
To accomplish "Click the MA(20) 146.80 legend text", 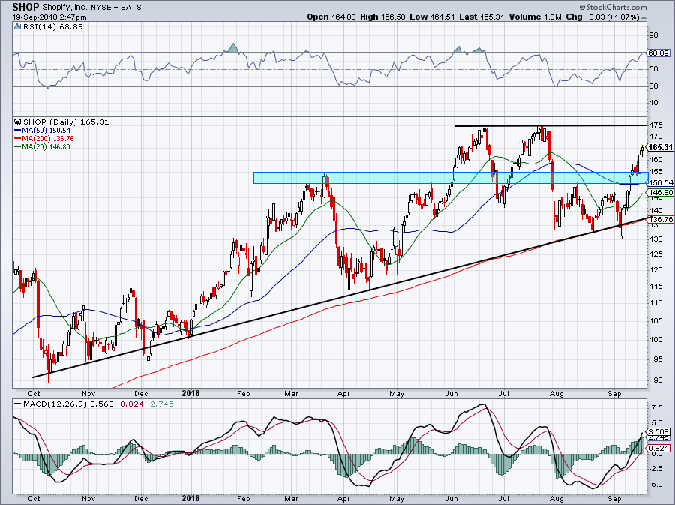I will click(x=46, y=147).
